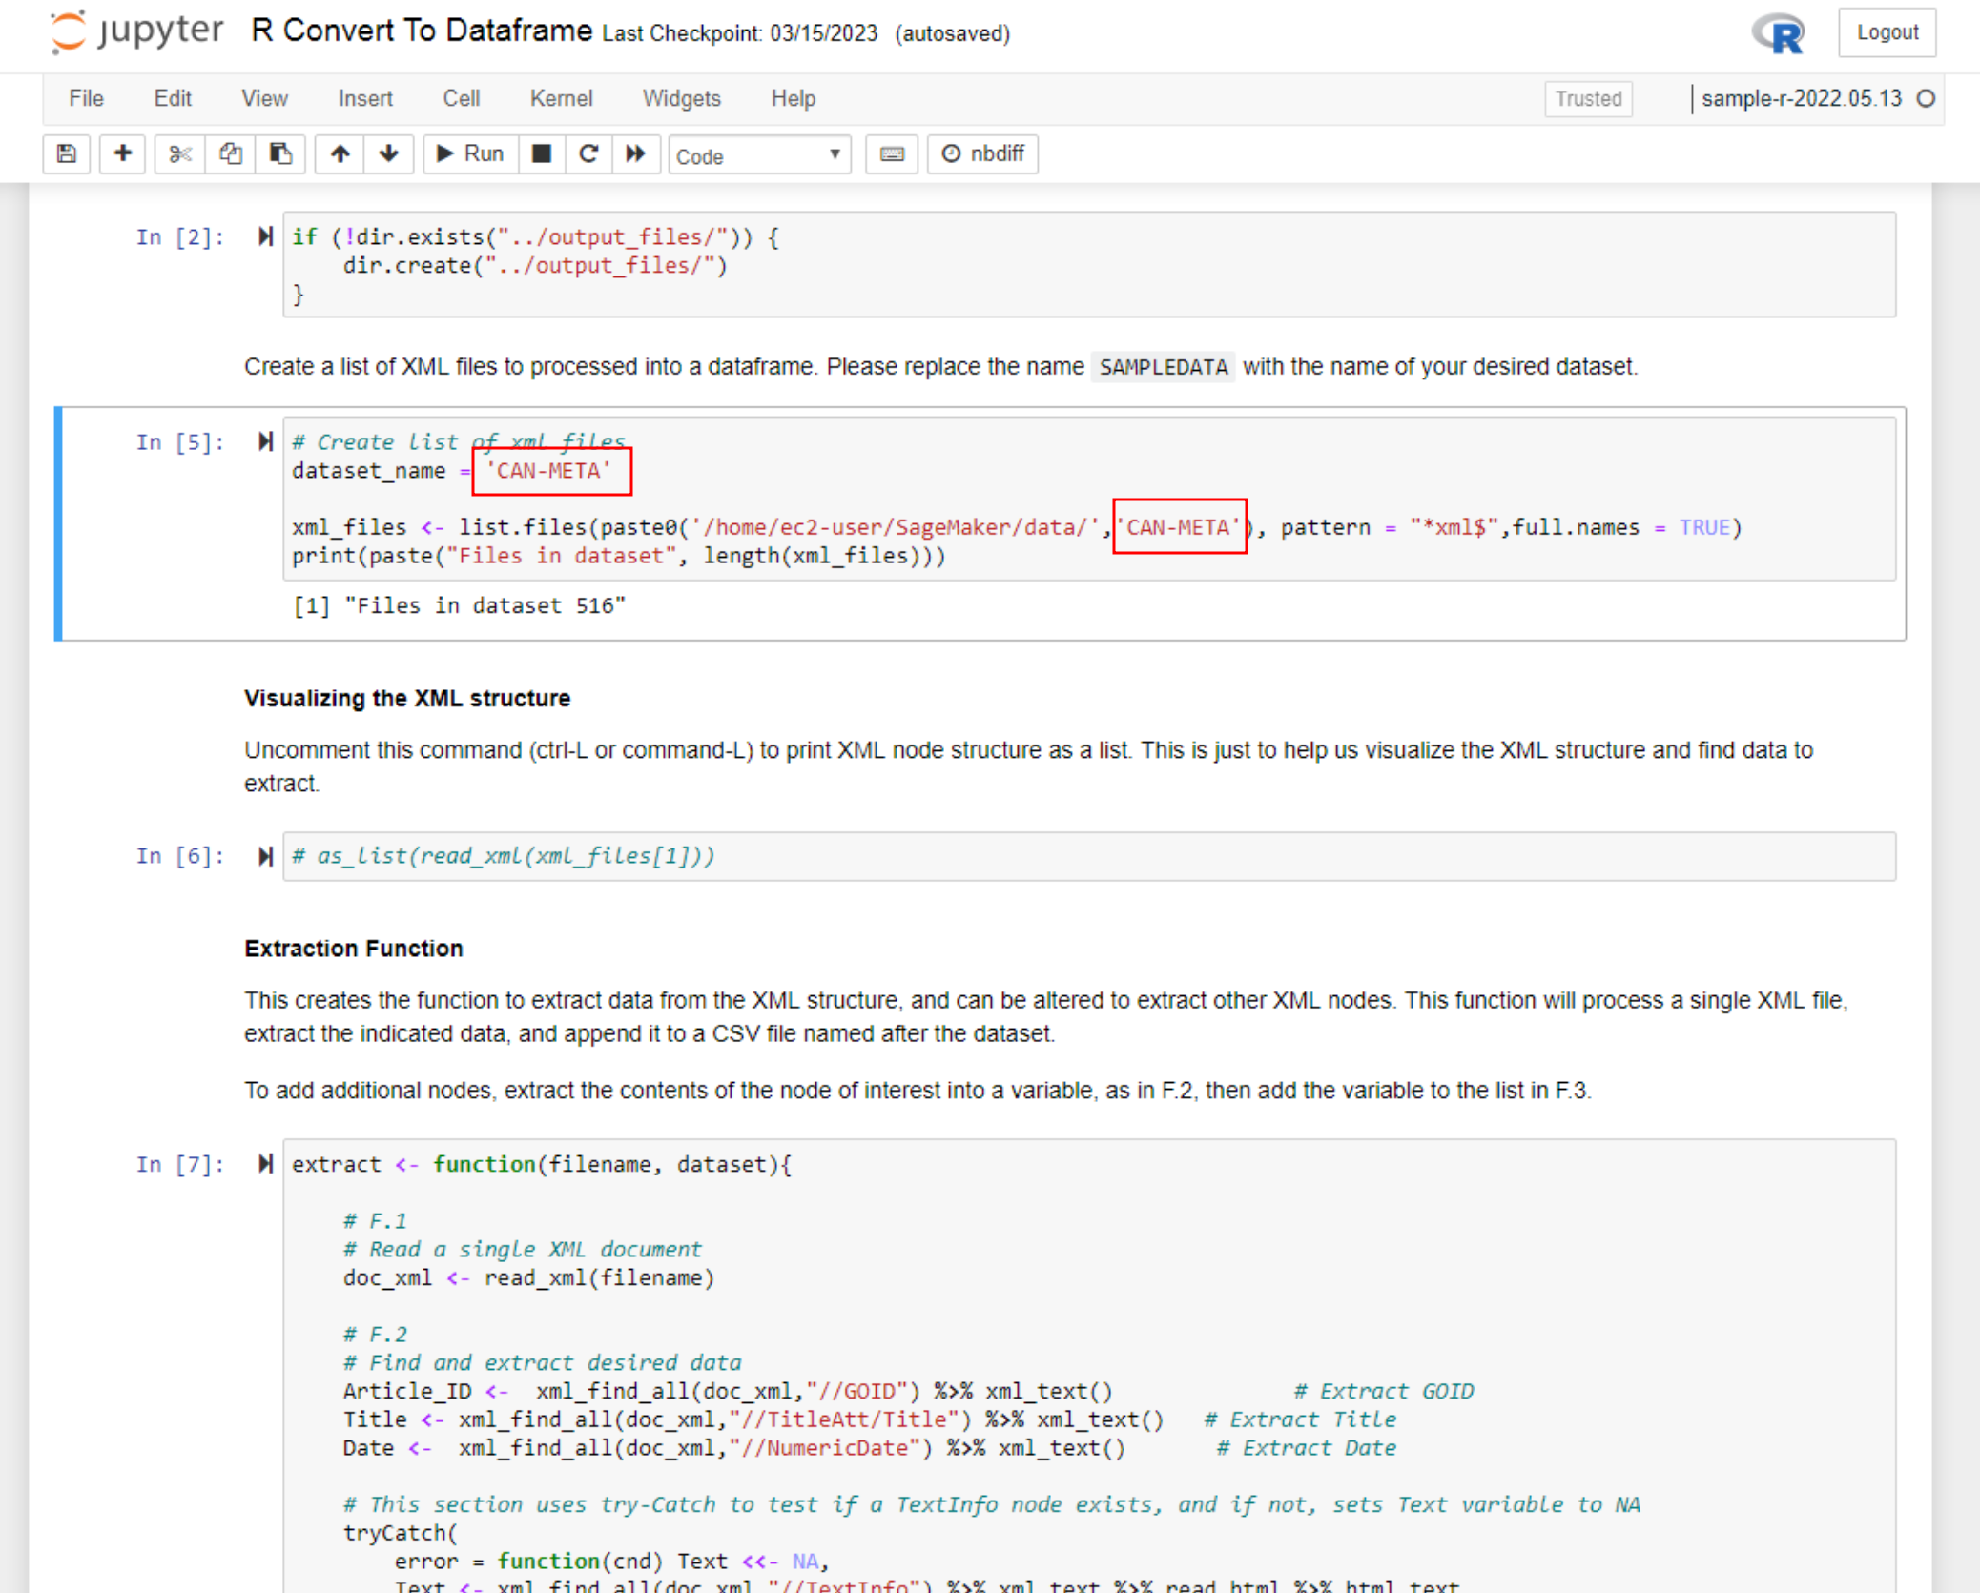Run cell In [2] using its side arrow

click(x=265, y=236)
